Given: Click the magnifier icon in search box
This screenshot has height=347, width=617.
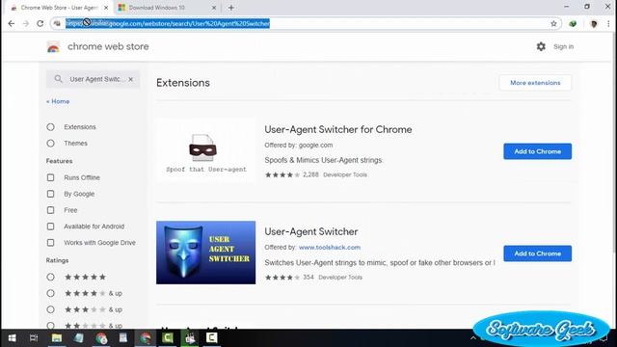Looking at the screenshot, I should (x=58, y=79).
